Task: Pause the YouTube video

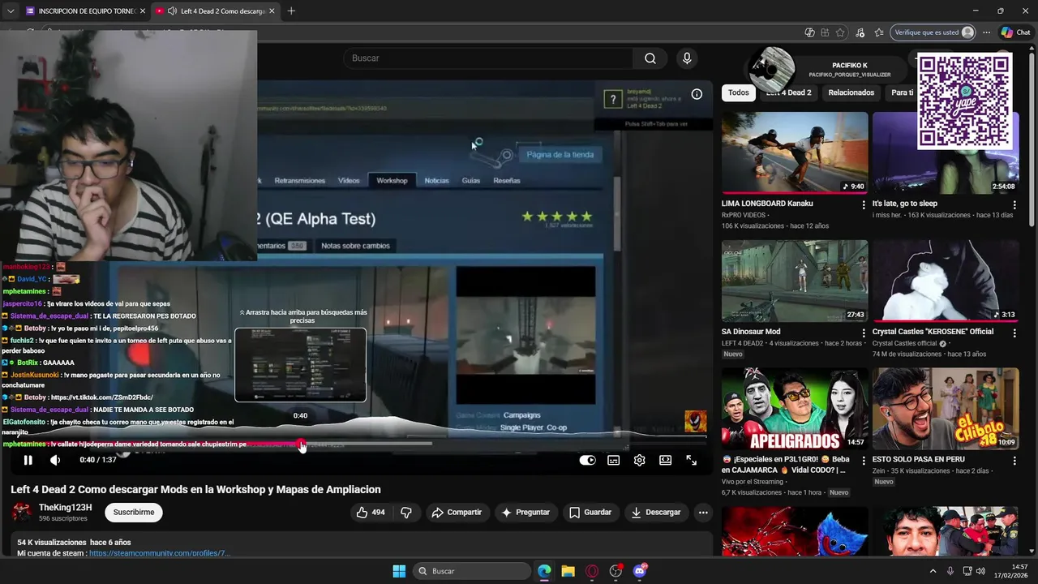Action: tap(28, 460)
